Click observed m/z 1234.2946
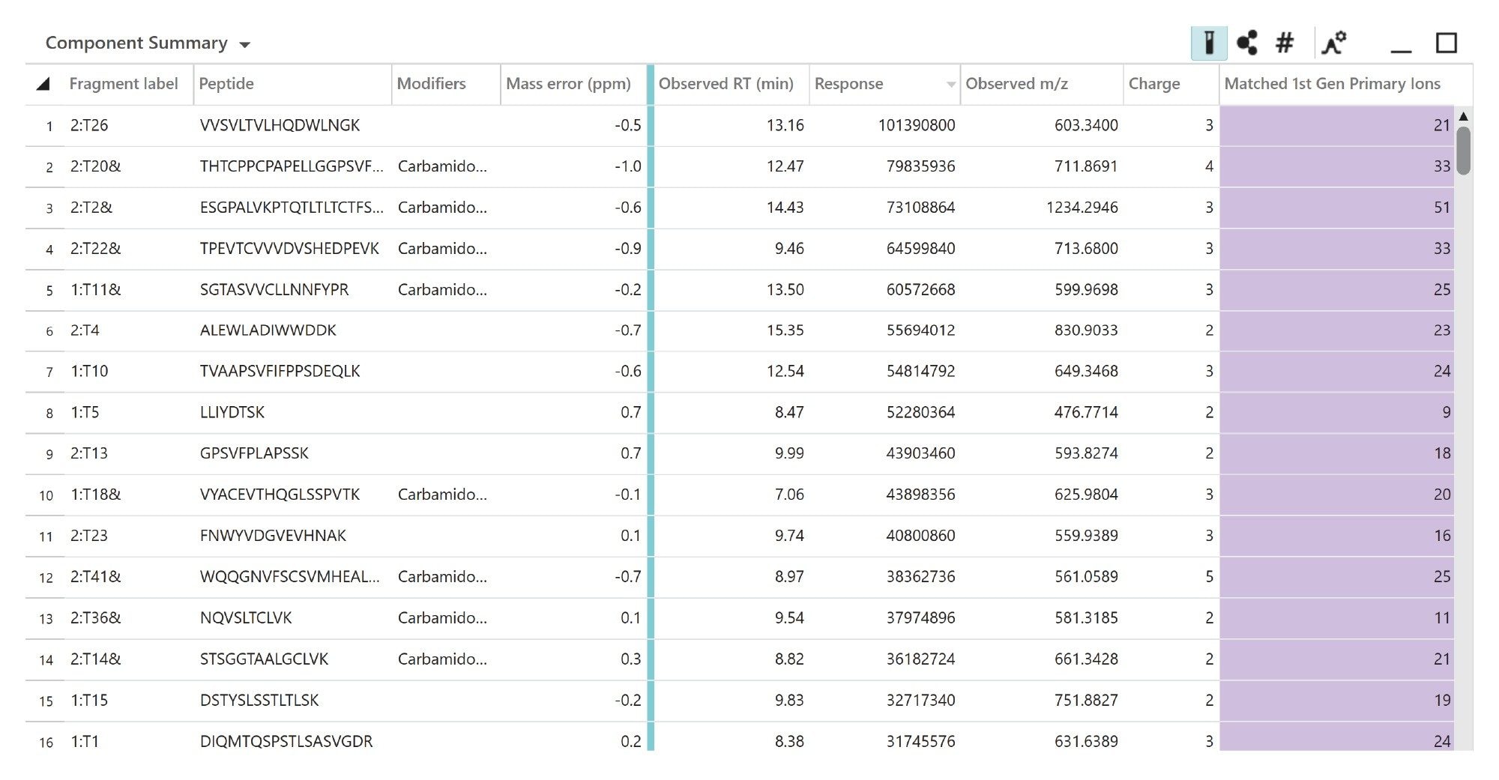1499x780 pixels. coord(1082,208)
